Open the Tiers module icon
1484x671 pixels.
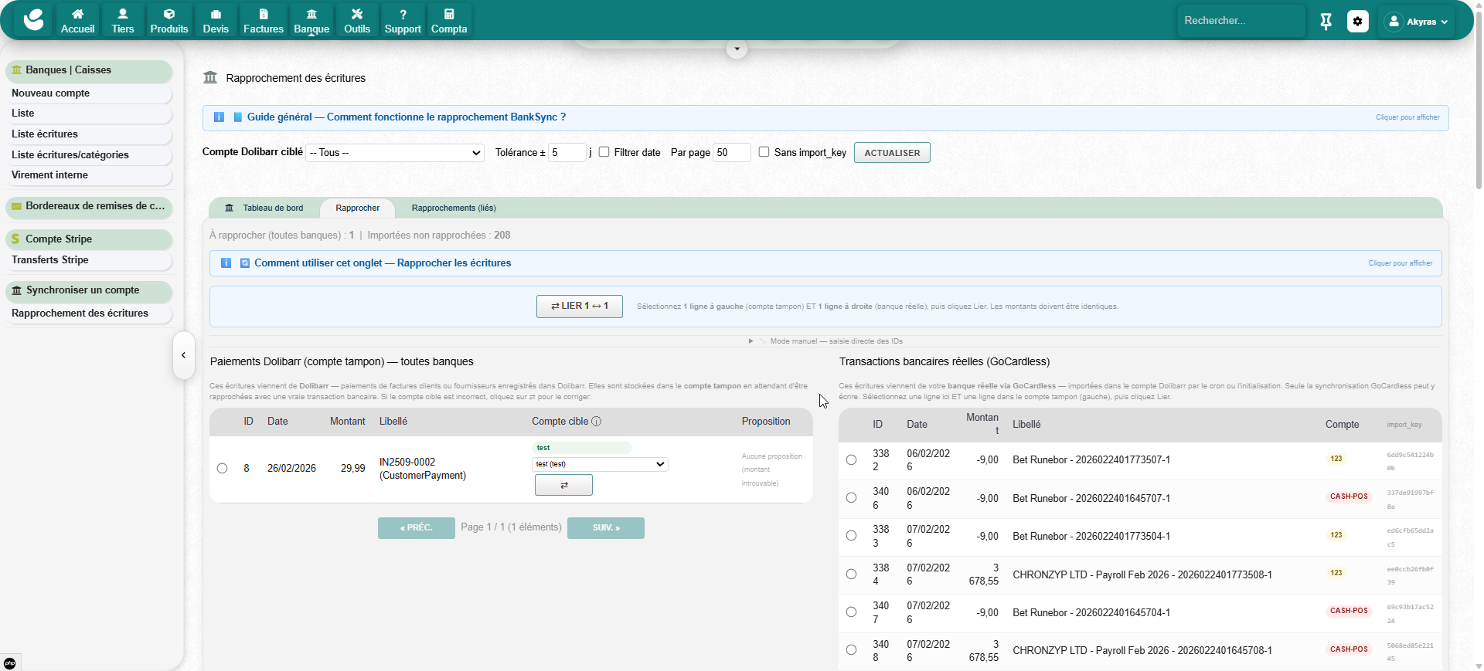[x=122, y=15]
